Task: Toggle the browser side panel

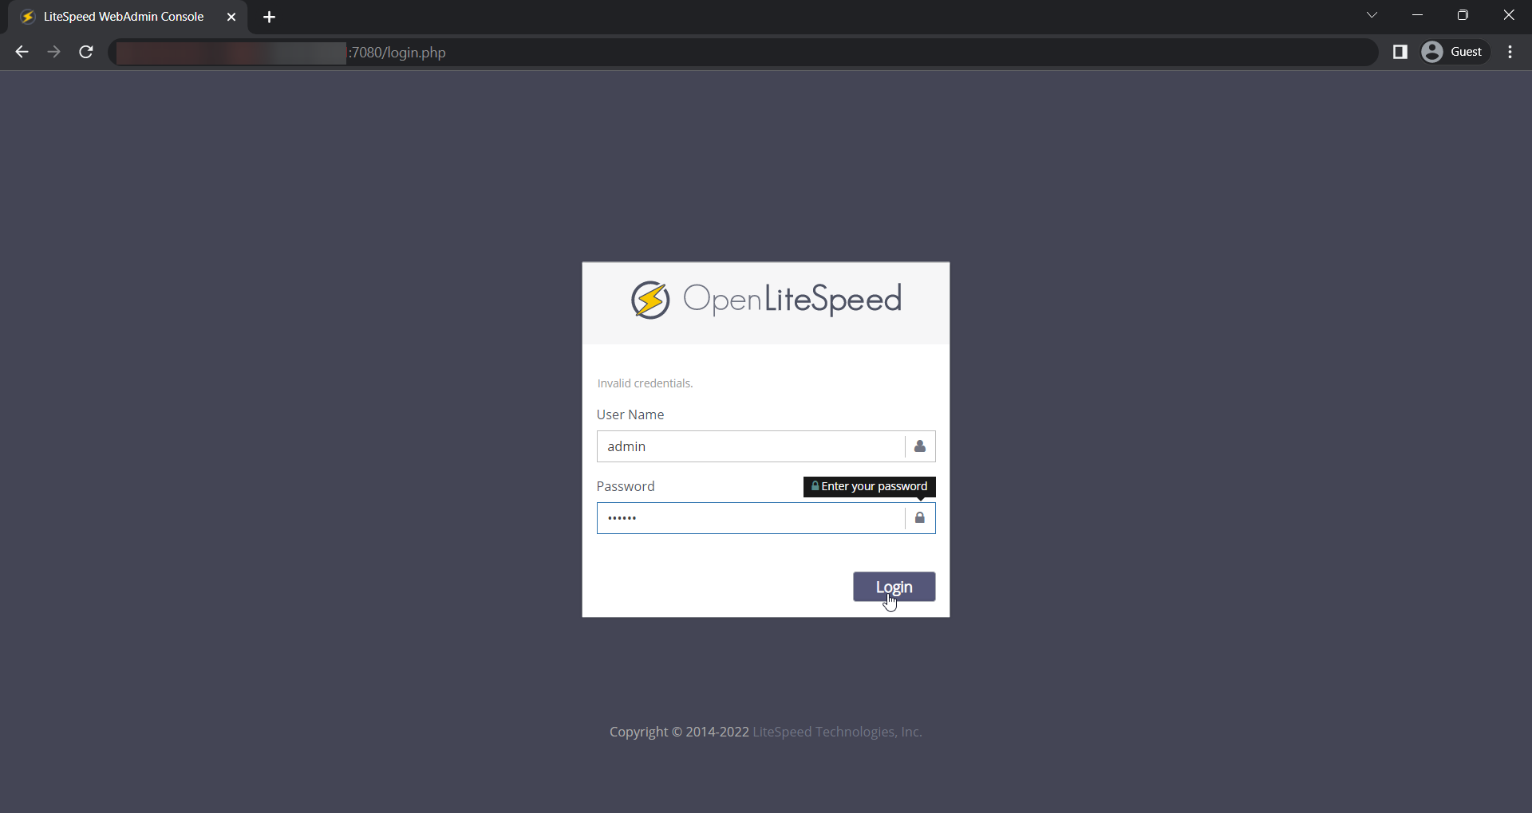Action: coord(1400,52)
